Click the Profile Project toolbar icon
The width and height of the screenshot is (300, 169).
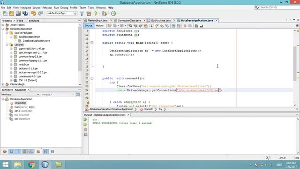tap(113, 14)
